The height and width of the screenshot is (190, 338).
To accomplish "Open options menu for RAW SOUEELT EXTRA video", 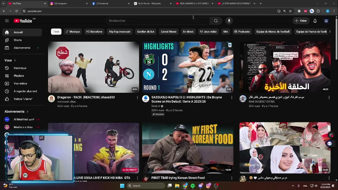I will (329, 98).
